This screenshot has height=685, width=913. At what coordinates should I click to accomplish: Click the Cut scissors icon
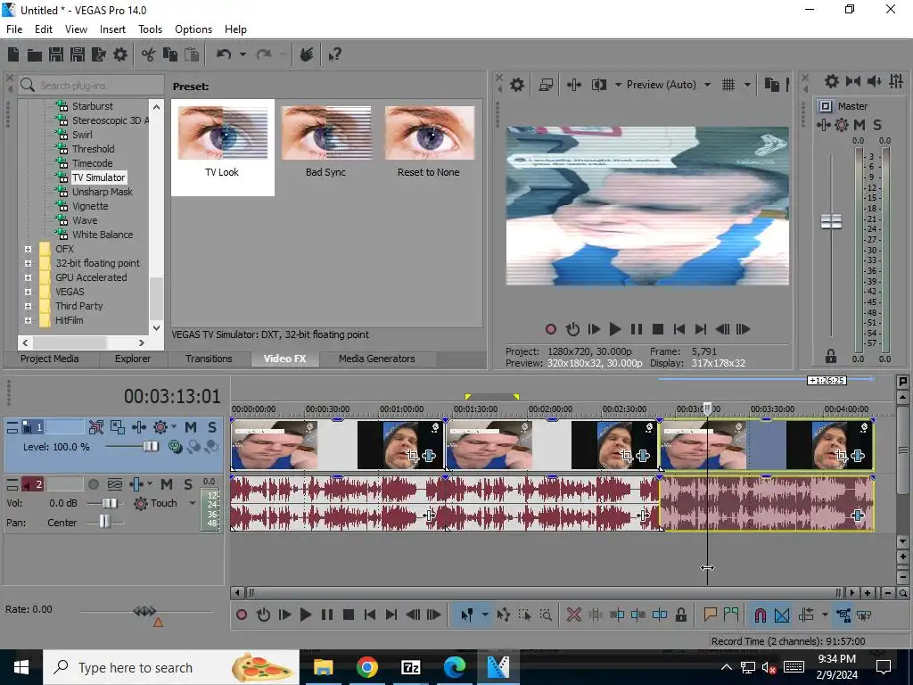pos(149,54)
